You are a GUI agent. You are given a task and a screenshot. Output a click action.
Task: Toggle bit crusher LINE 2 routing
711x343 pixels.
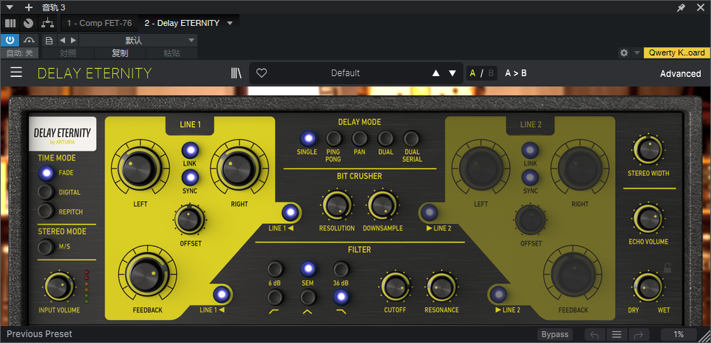[x=429, y=212]
